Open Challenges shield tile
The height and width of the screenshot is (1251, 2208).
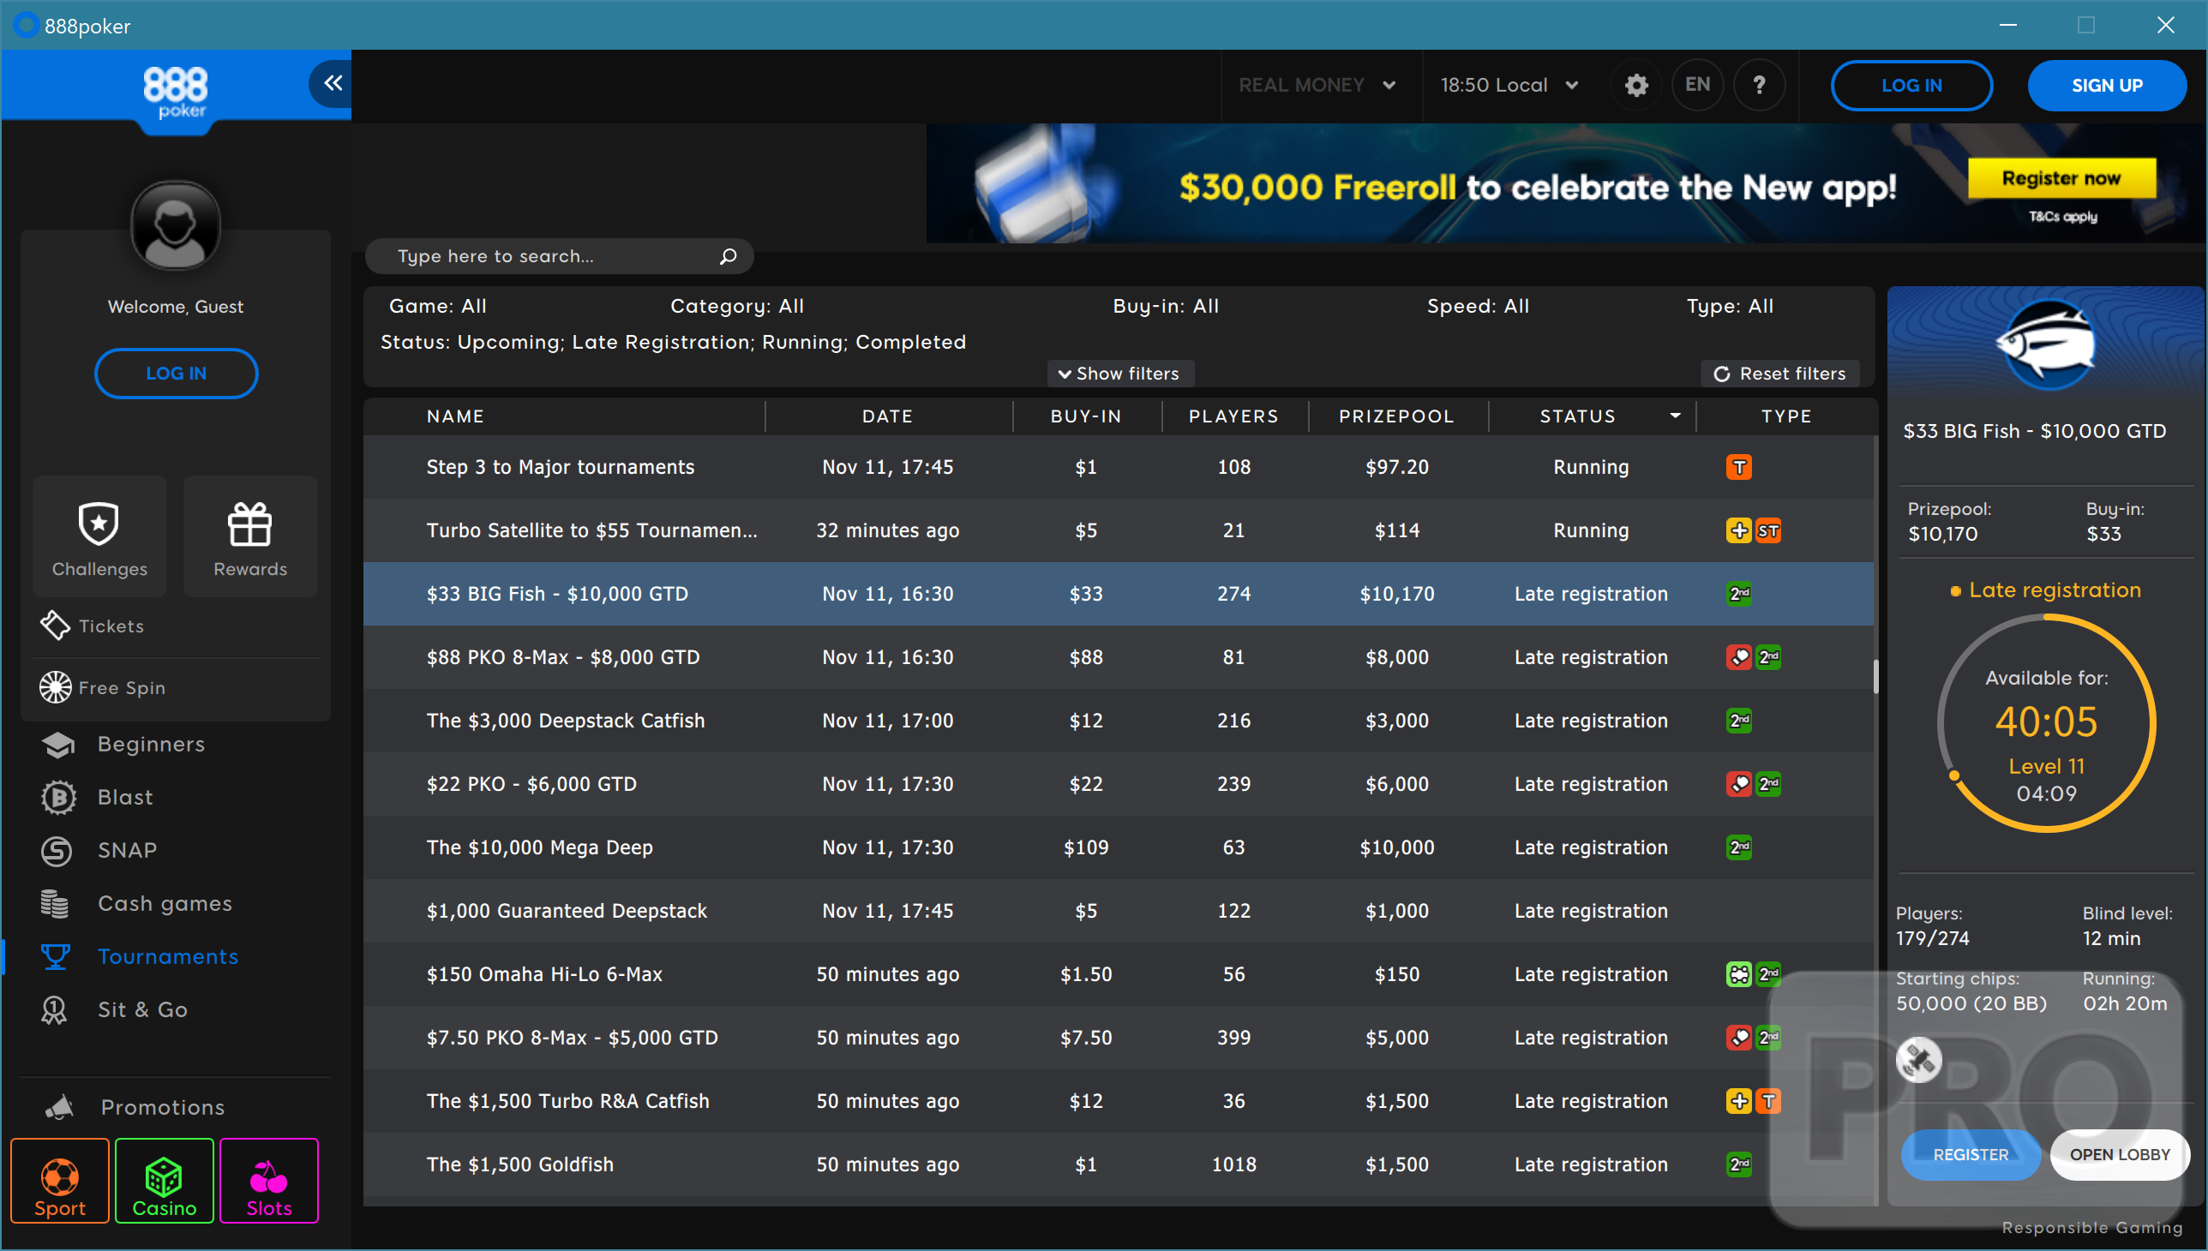click(x=99, y=537)
